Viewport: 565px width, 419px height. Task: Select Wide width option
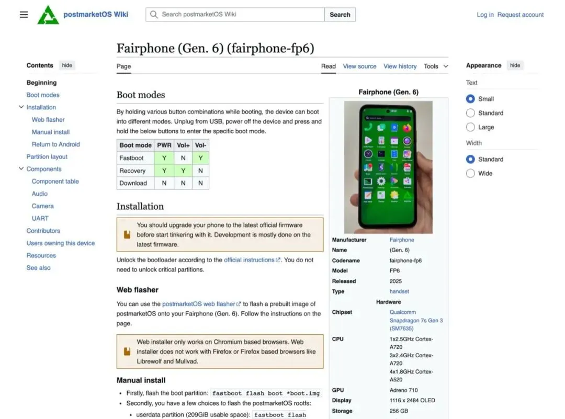[x=470, y=173]
